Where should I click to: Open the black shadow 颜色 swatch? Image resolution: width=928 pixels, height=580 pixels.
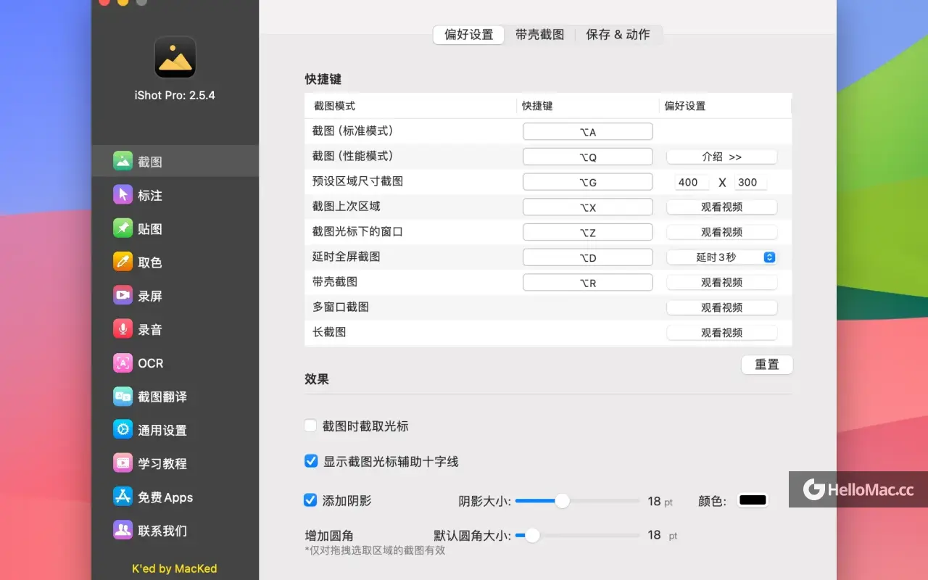753,500
